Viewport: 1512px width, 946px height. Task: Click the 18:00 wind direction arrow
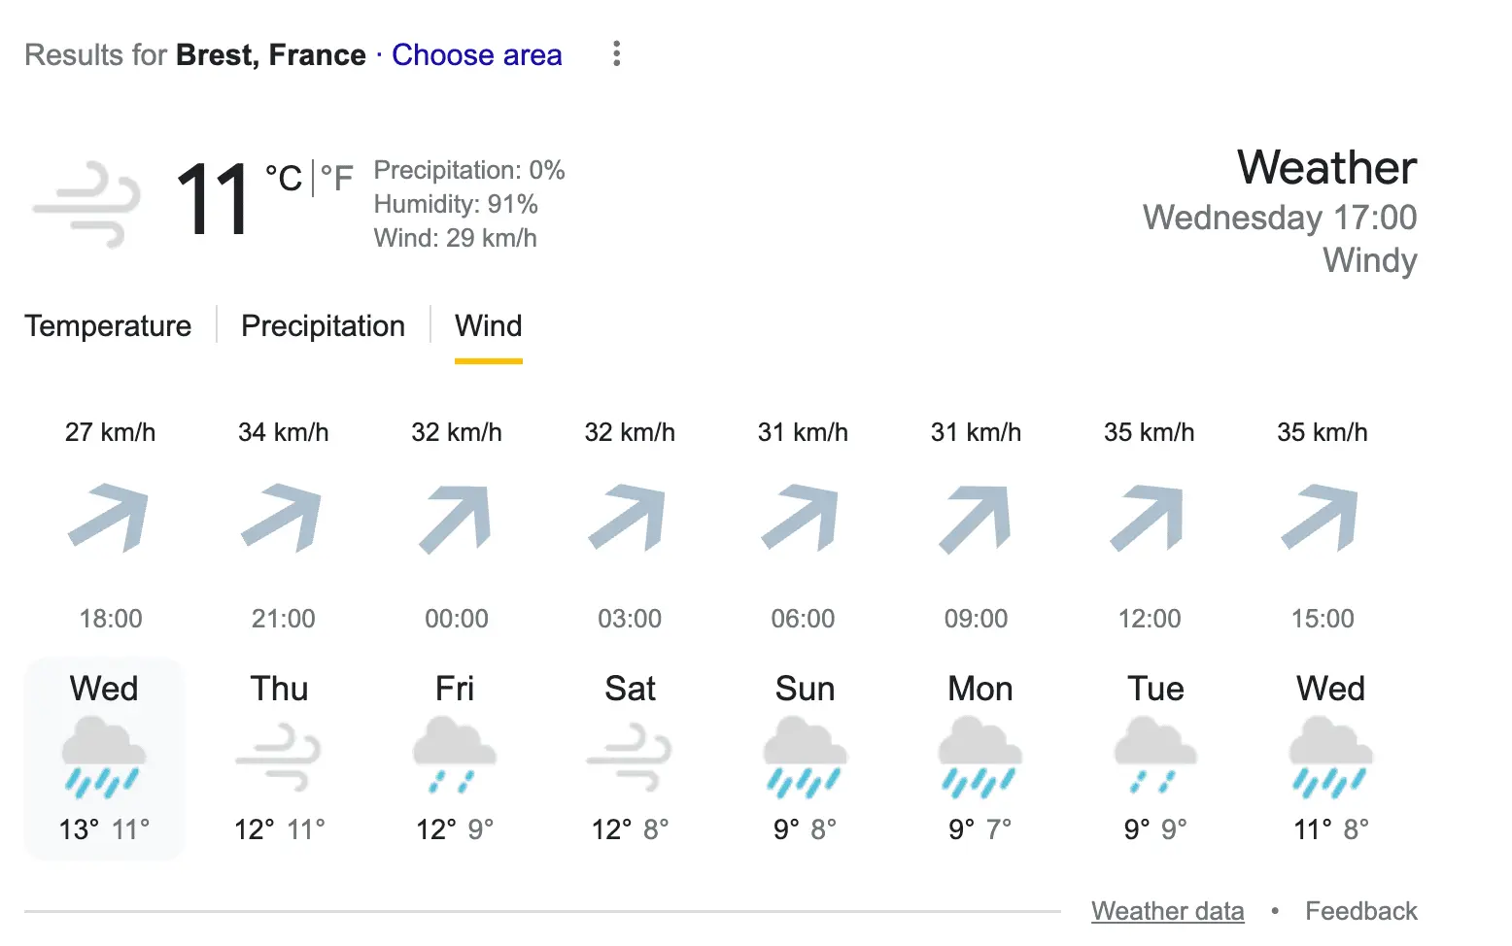coord(109,518)
